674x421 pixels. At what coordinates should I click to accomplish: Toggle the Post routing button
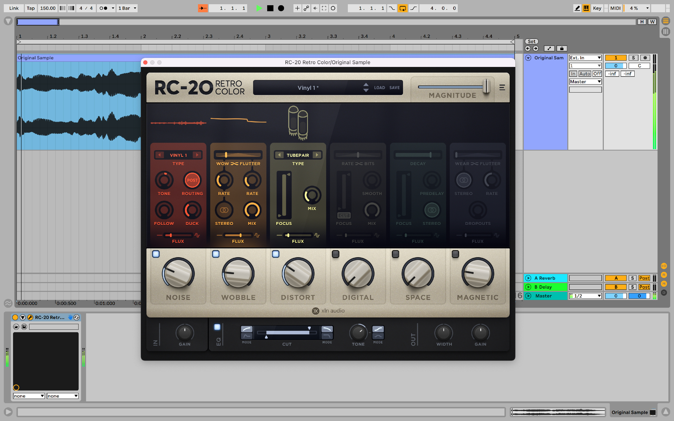(x=192, y=180)
